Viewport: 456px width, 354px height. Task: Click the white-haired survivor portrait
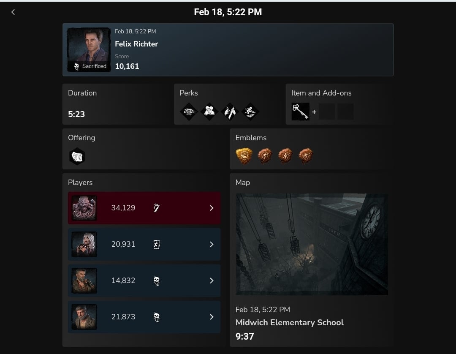[x=84, y=244]
